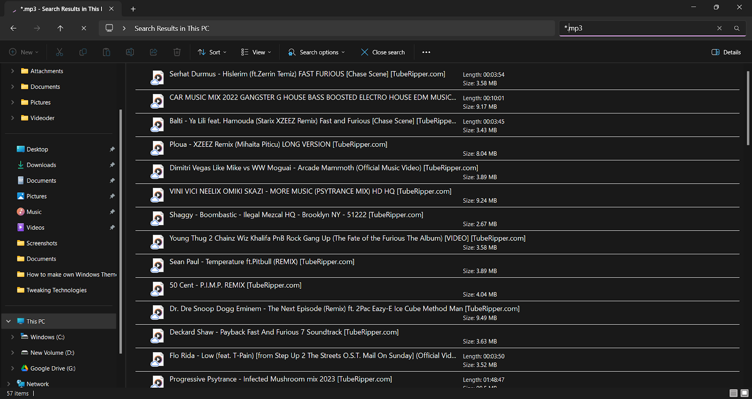
Task: Close the *.mp3 search results tab
Action: (x=111, y=9)
